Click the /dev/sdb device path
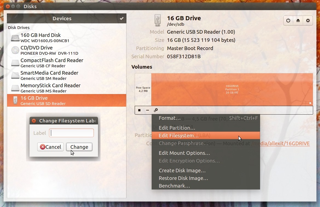Image resolution: width=320 pixels, height=207 pixels. click(175, 24)
